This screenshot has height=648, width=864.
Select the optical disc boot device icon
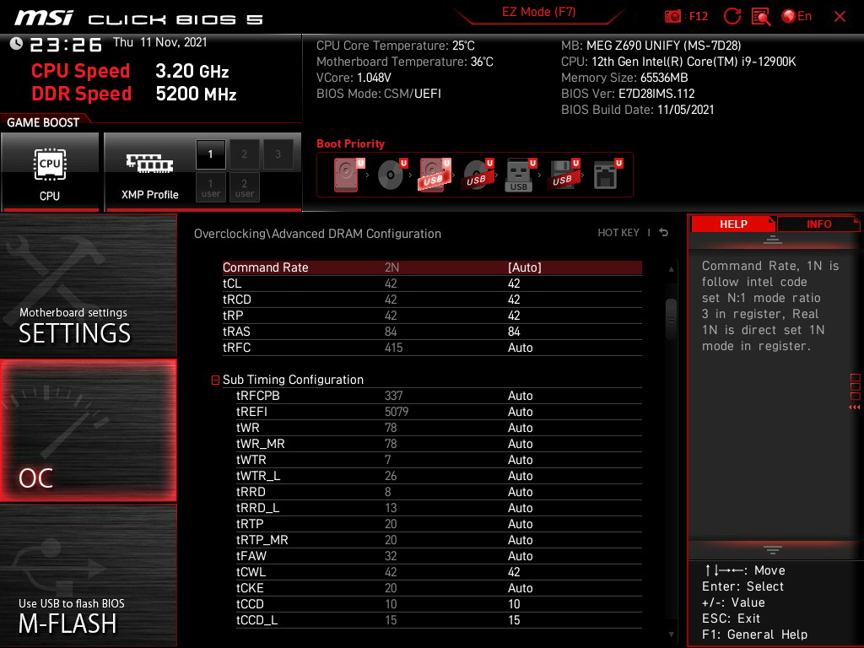pos(391,175)
